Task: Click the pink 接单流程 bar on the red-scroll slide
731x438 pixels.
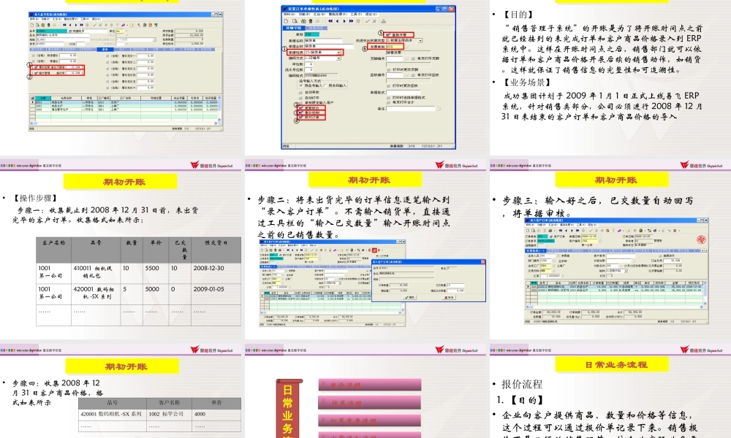Action: click(x=370, y=403)
